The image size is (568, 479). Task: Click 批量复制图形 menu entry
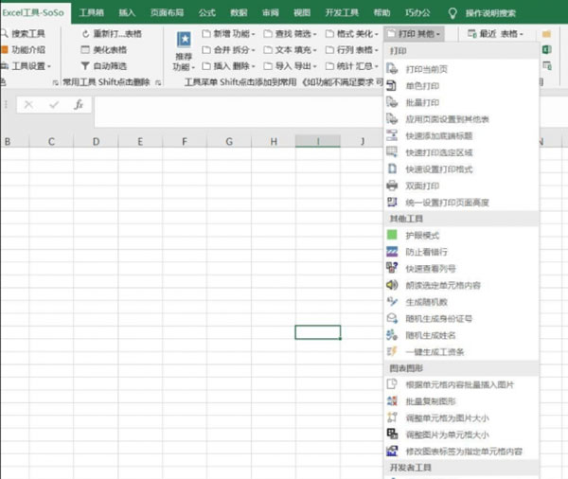(430, 400)
